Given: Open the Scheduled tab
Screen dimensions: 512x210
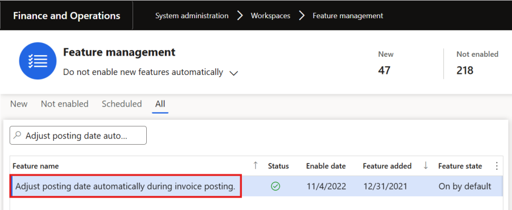Looking at the screenshot, I should coord(122,104).
